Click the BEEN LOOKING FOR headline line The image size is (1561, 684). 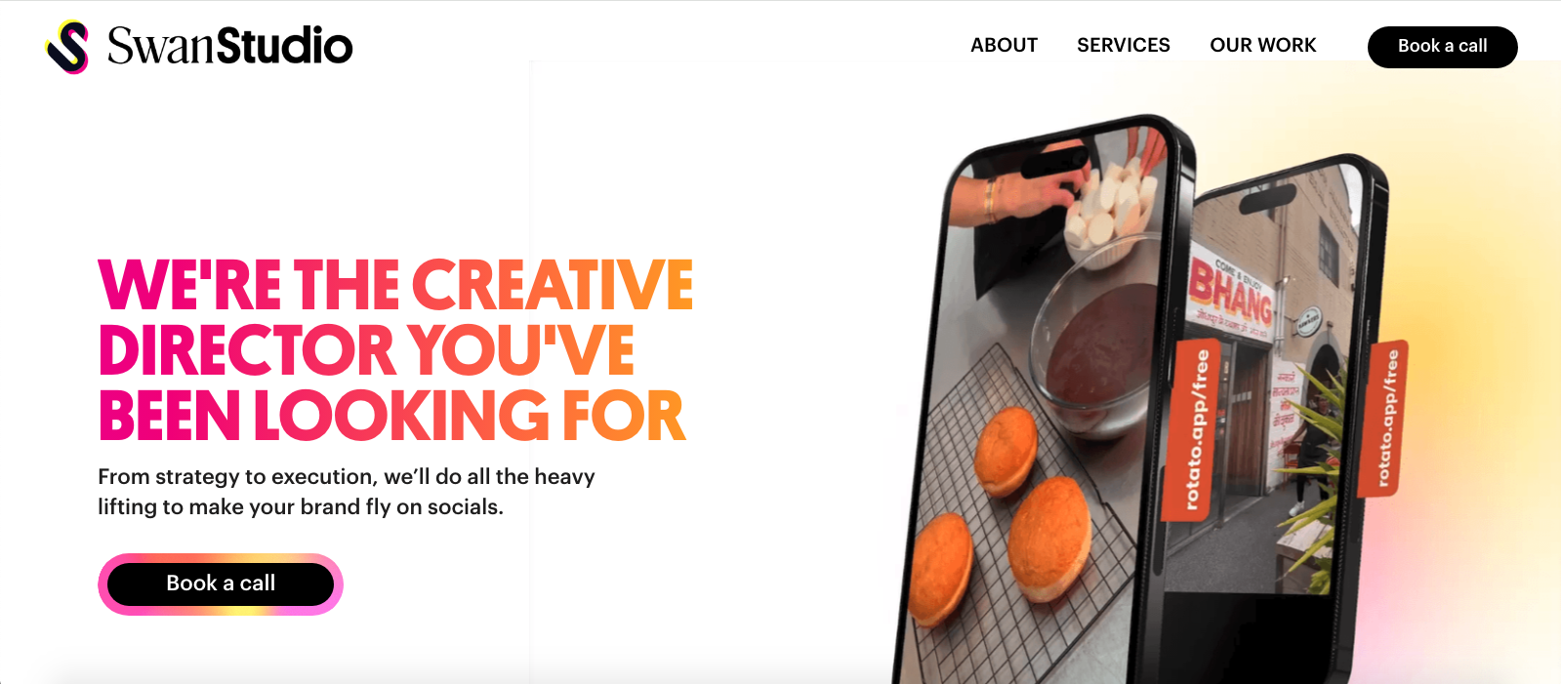pos(392,416)
